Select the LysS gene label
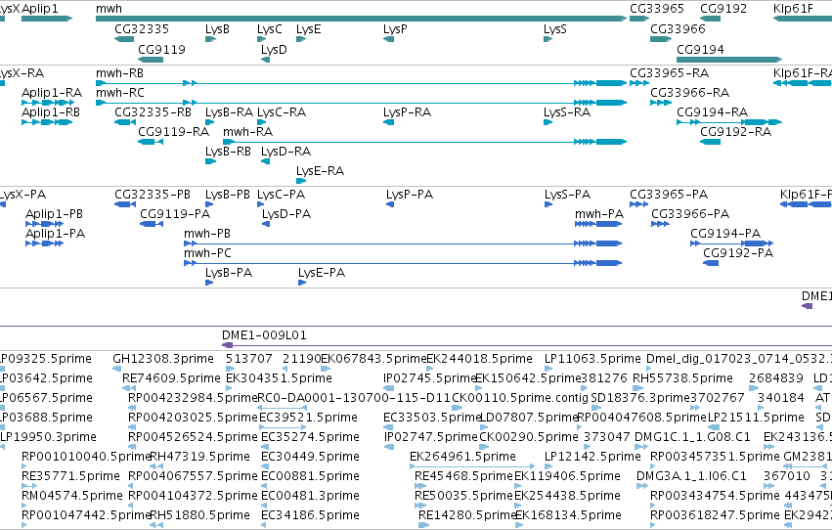This screenshot has width=832, height=530. (x=555, y=29)
